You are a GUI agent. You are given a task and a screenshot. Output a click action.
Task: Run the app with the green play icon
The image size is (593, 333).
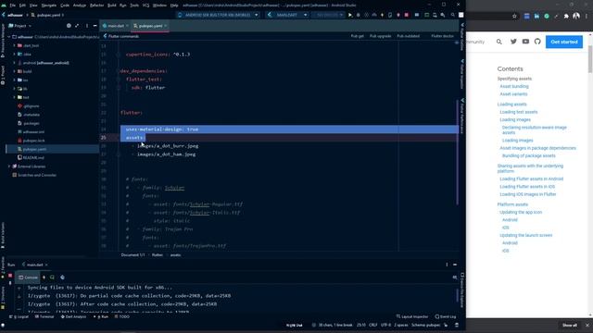350,15
